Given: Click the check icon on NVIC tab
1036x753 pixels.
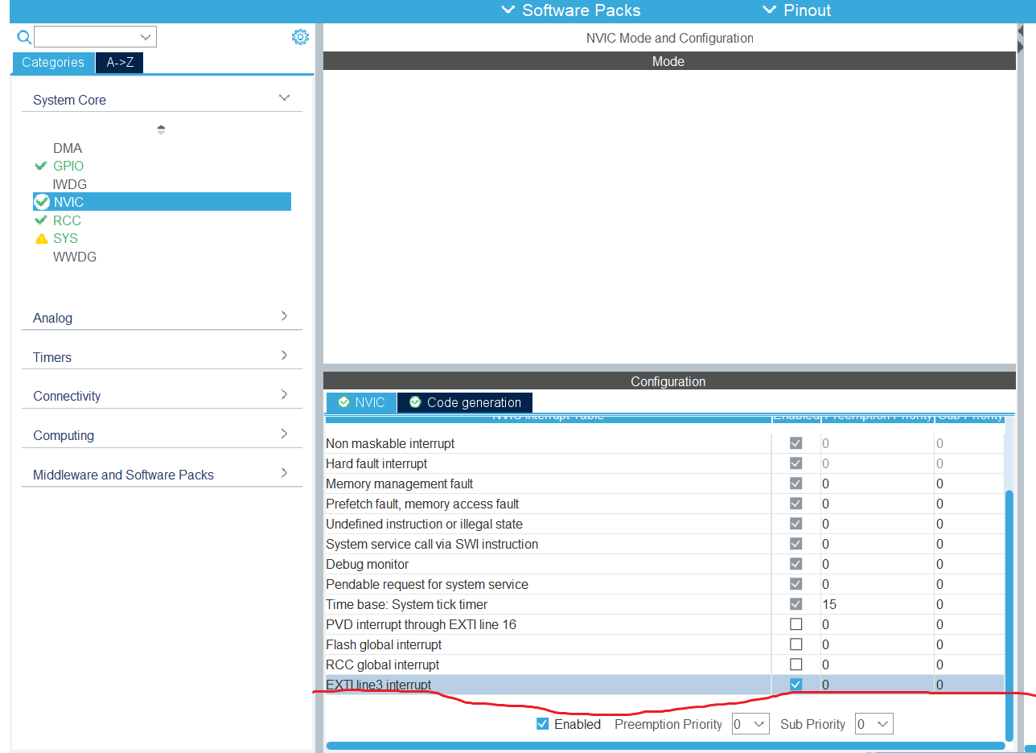Looking at the screenshot, I should pos(343,402).
